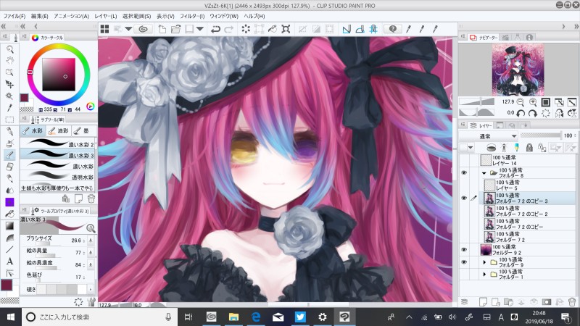580x326 pixels.
Task: Select the Auto select magic wand tool
Action: pyautogui.click(x=10, y=96)
